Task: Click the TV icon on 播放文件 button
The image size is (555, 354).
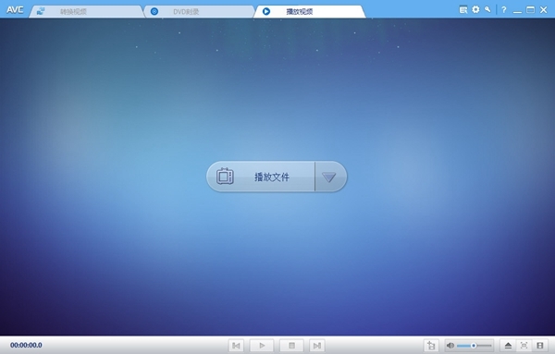Action: point(225,177)
